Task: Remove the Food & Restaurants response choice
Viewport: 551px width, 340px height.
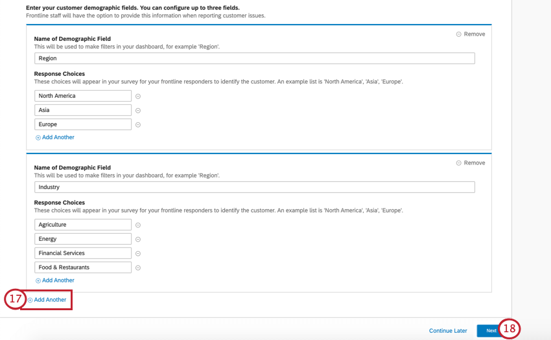Action: tap(138, 268)
